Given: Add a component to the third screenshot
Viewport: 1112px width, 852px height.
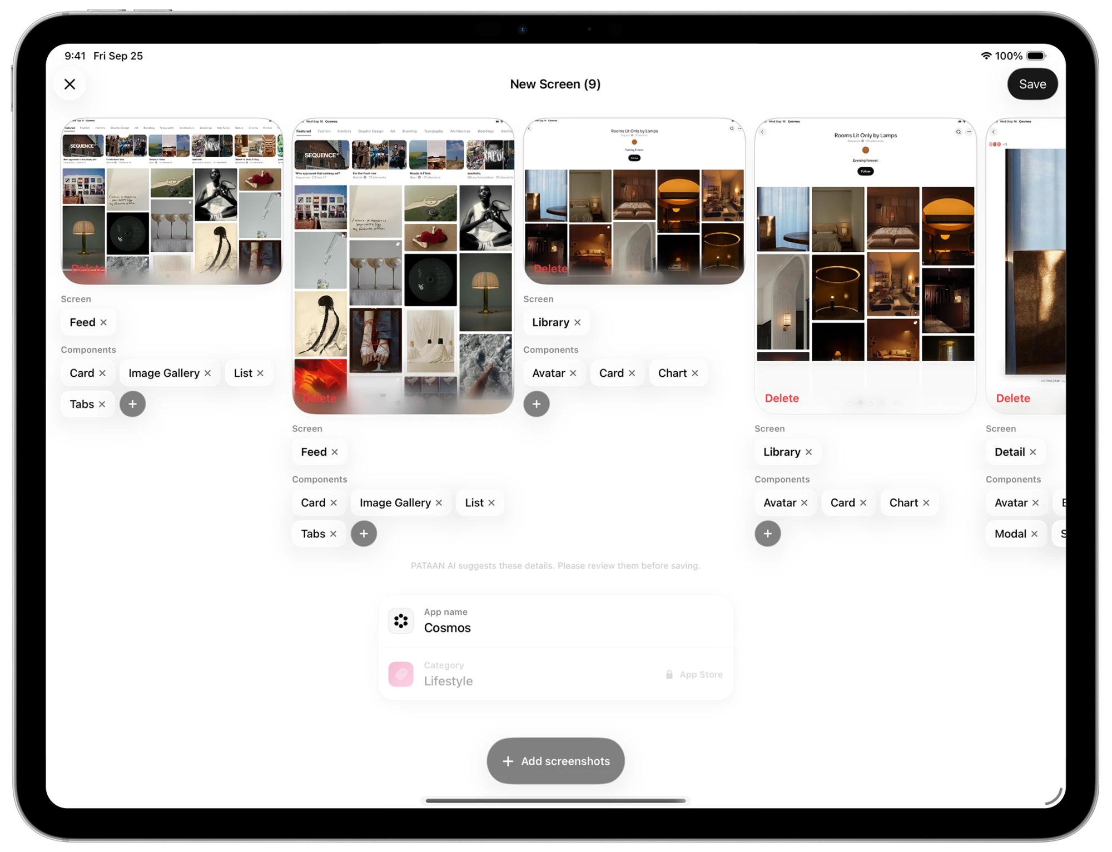Looking at the screenshot, I should [537, 404].
